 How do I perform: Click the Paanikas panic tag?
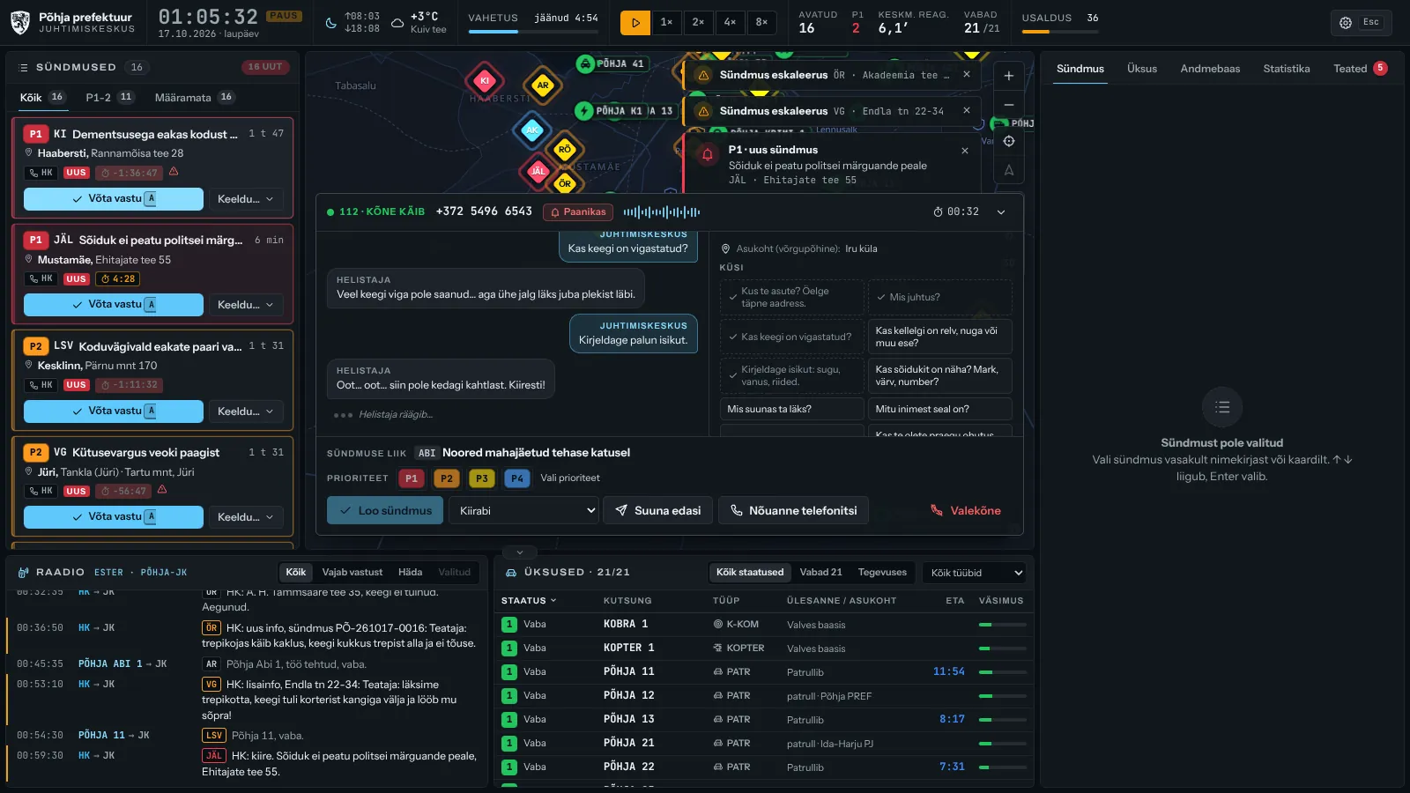tap(578, 212)
